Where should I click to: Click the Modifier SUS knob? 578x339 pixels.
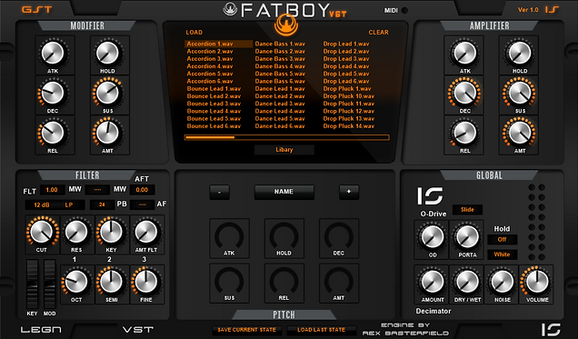(x=107, y=93)
